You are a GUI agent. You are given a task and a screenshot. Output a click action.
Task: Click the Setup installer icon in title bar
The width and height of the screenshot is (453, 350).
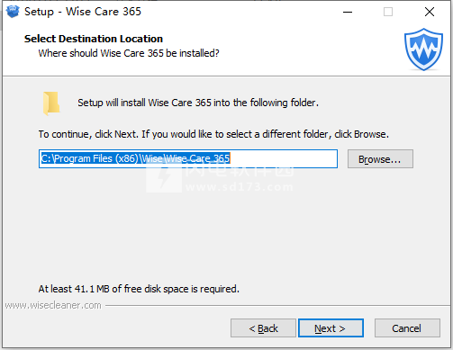click(x=13, y=12)
